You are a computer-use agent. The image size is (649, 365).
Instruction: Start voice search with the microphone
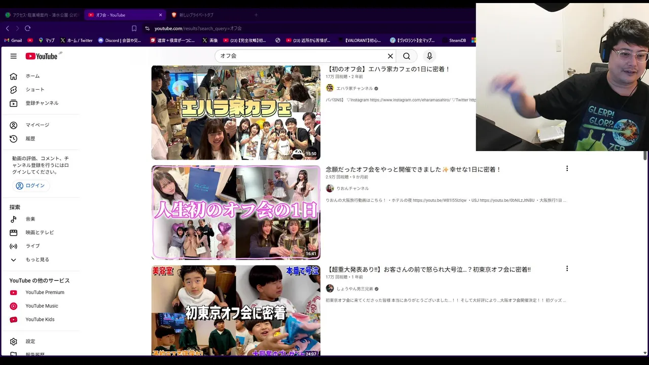429,56
